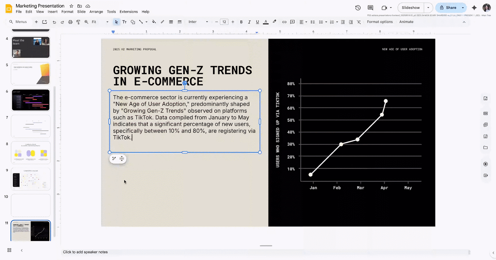The width and height of the screenshot is (496, 260).
Task: Click the Fill color bucket icon
Action: coord(154,22)
